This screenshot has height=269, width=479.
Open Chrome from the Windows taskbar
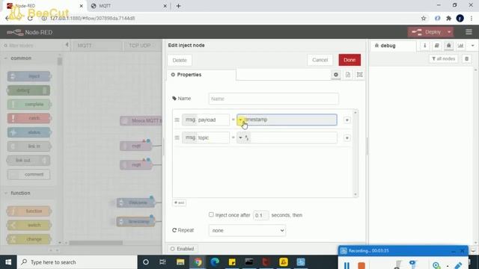(x=198, y=262)
